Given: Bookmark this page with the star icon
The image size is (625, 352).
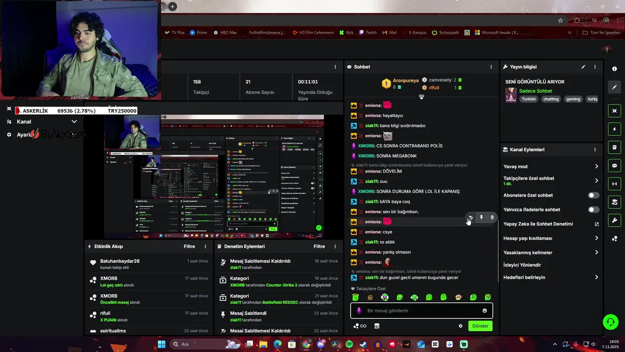Looking at the screenshot, I should pyautogui.click(x=561, y=21).
